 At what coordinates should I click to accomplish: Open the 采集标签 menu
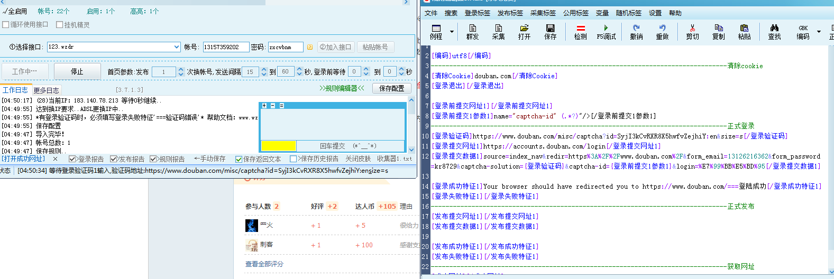(x=543, y=13)
